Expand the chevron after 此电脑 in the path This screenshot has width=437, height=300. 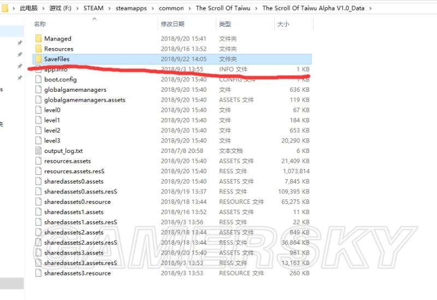click(44, 8)
